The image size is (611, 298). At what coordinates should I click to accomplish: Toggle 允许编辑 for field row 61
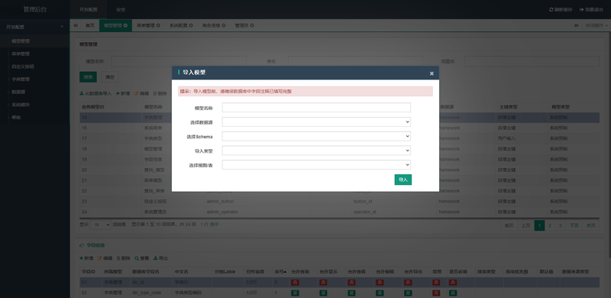click(x=379, y=283)
